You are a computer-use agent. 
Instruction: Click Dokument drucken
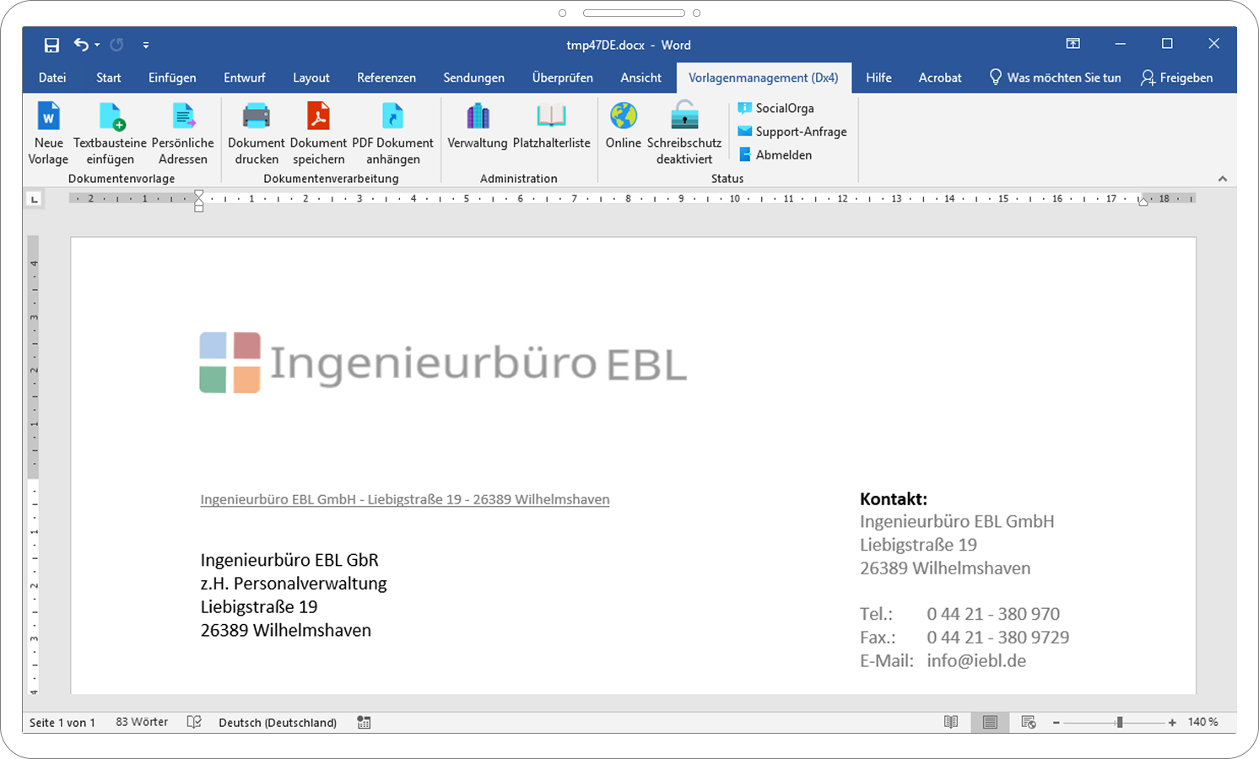tap(256, 132)
